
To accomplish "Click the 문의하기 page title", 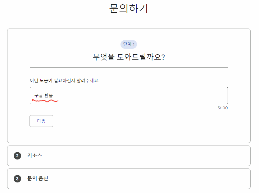I will [129, 9].
